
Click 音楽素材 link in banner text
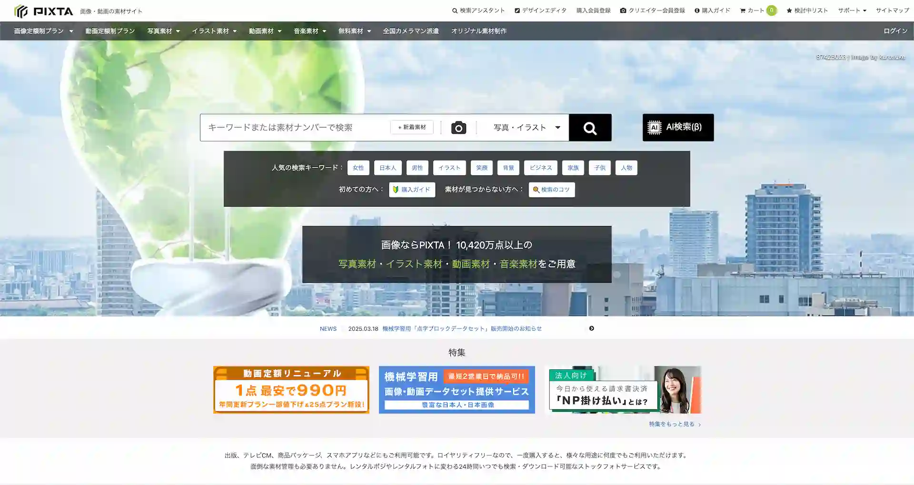coord(518,264)
